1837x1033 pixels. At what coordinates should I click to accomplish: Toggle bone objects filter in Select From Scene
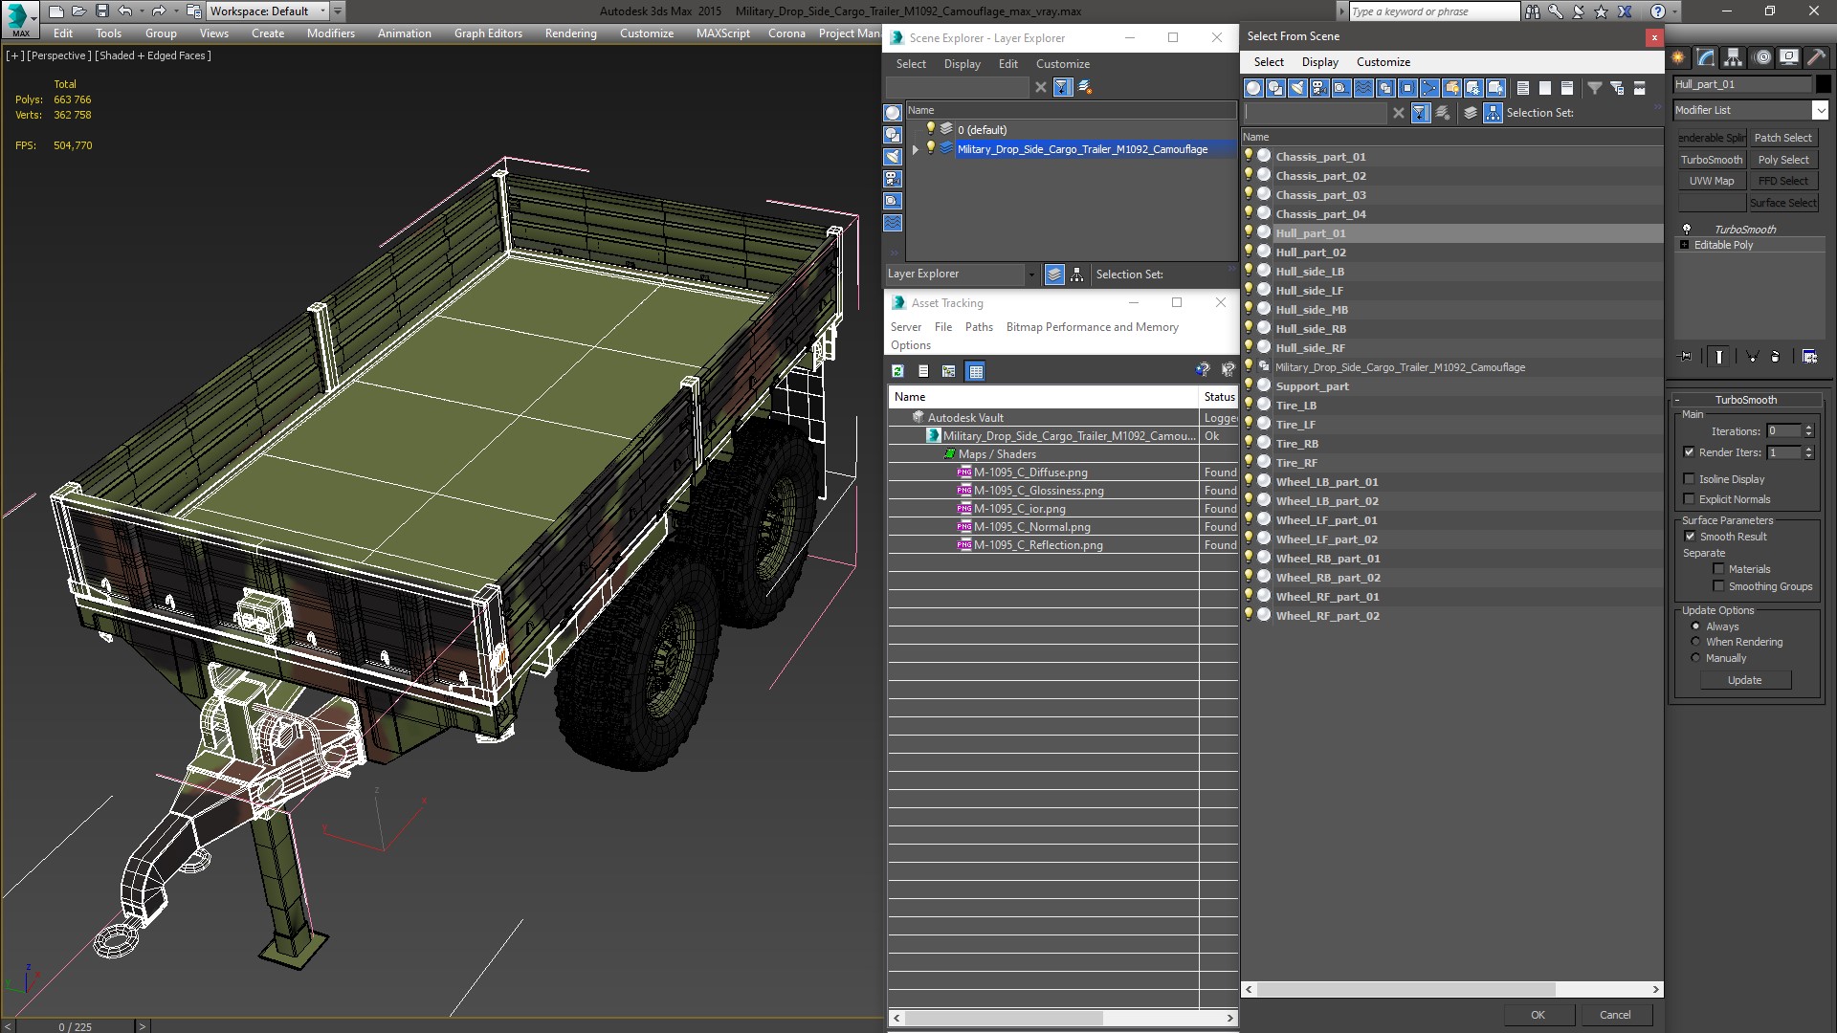(1429, 88)
